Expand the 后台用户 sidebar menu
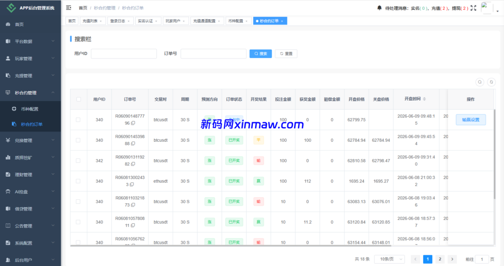 (x=31, y=260)
